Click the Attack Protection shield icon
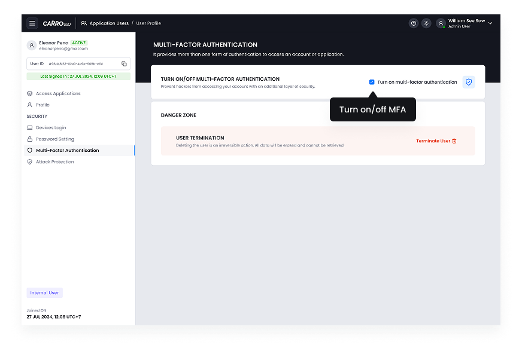This screenshot has width=522, height=354. [30, 161]
